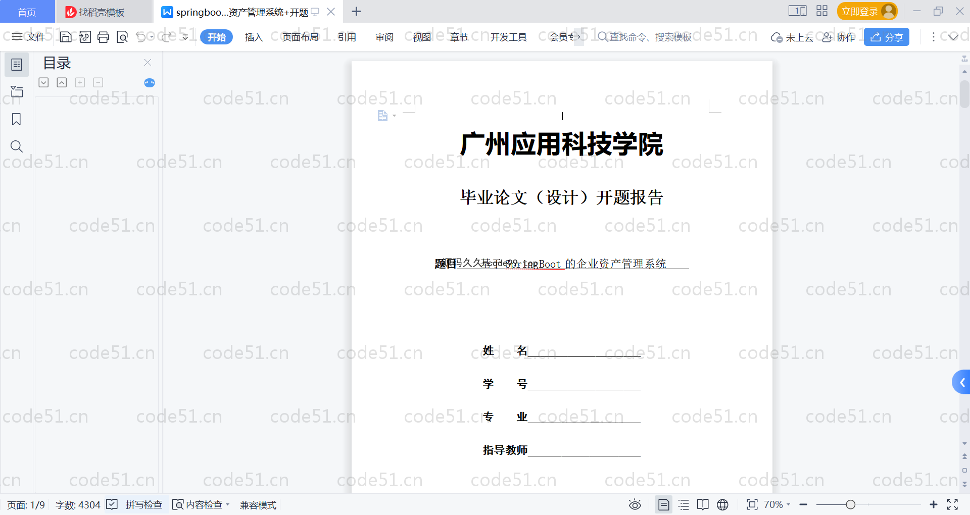Open the bookmark sidebar icon
The height and width of the screenshot is (515, 970).
click(x=17, y=119)
